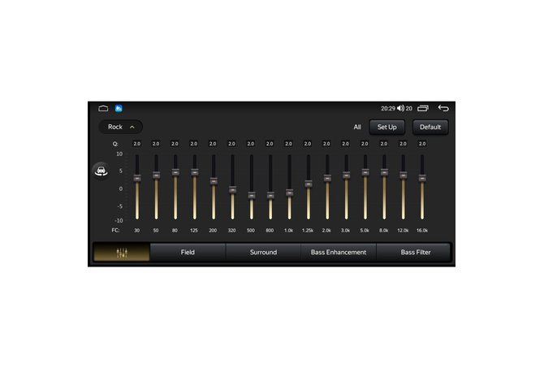Click the 125 Hz band slider handle
The image size is (544, 368).
click(x=194, y=172)
